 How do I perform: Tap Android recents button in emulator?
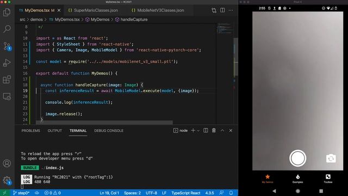click(321, 191)
